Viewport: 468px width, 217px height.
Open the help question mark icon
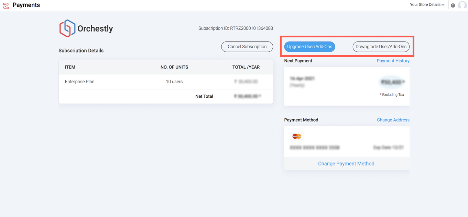[x=453, y=5]
